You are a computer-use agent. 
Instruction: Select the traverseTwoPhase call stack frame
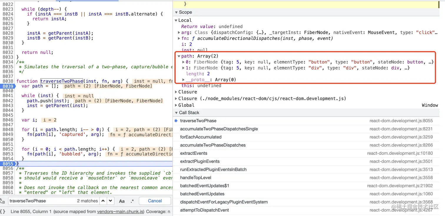click(x=306, y=121)
